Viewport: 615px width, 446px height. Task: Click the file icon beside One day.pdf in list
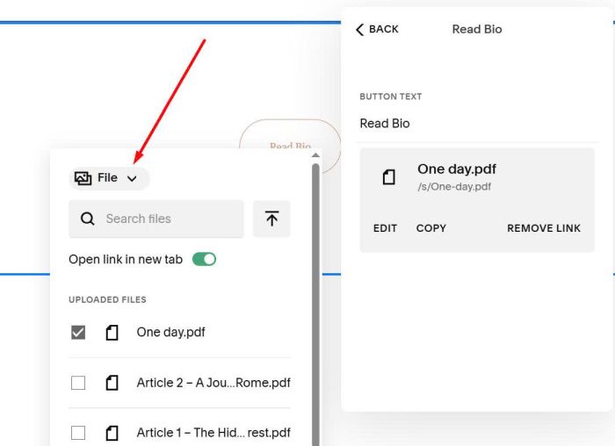pos(112,333)
